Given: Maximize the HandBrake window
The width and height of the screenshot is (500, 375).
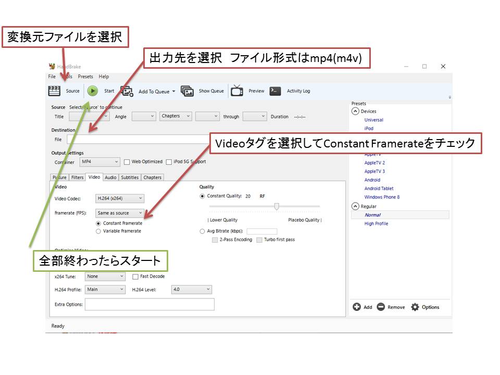Looking at the screenshot, I should [x=424, y=66].
